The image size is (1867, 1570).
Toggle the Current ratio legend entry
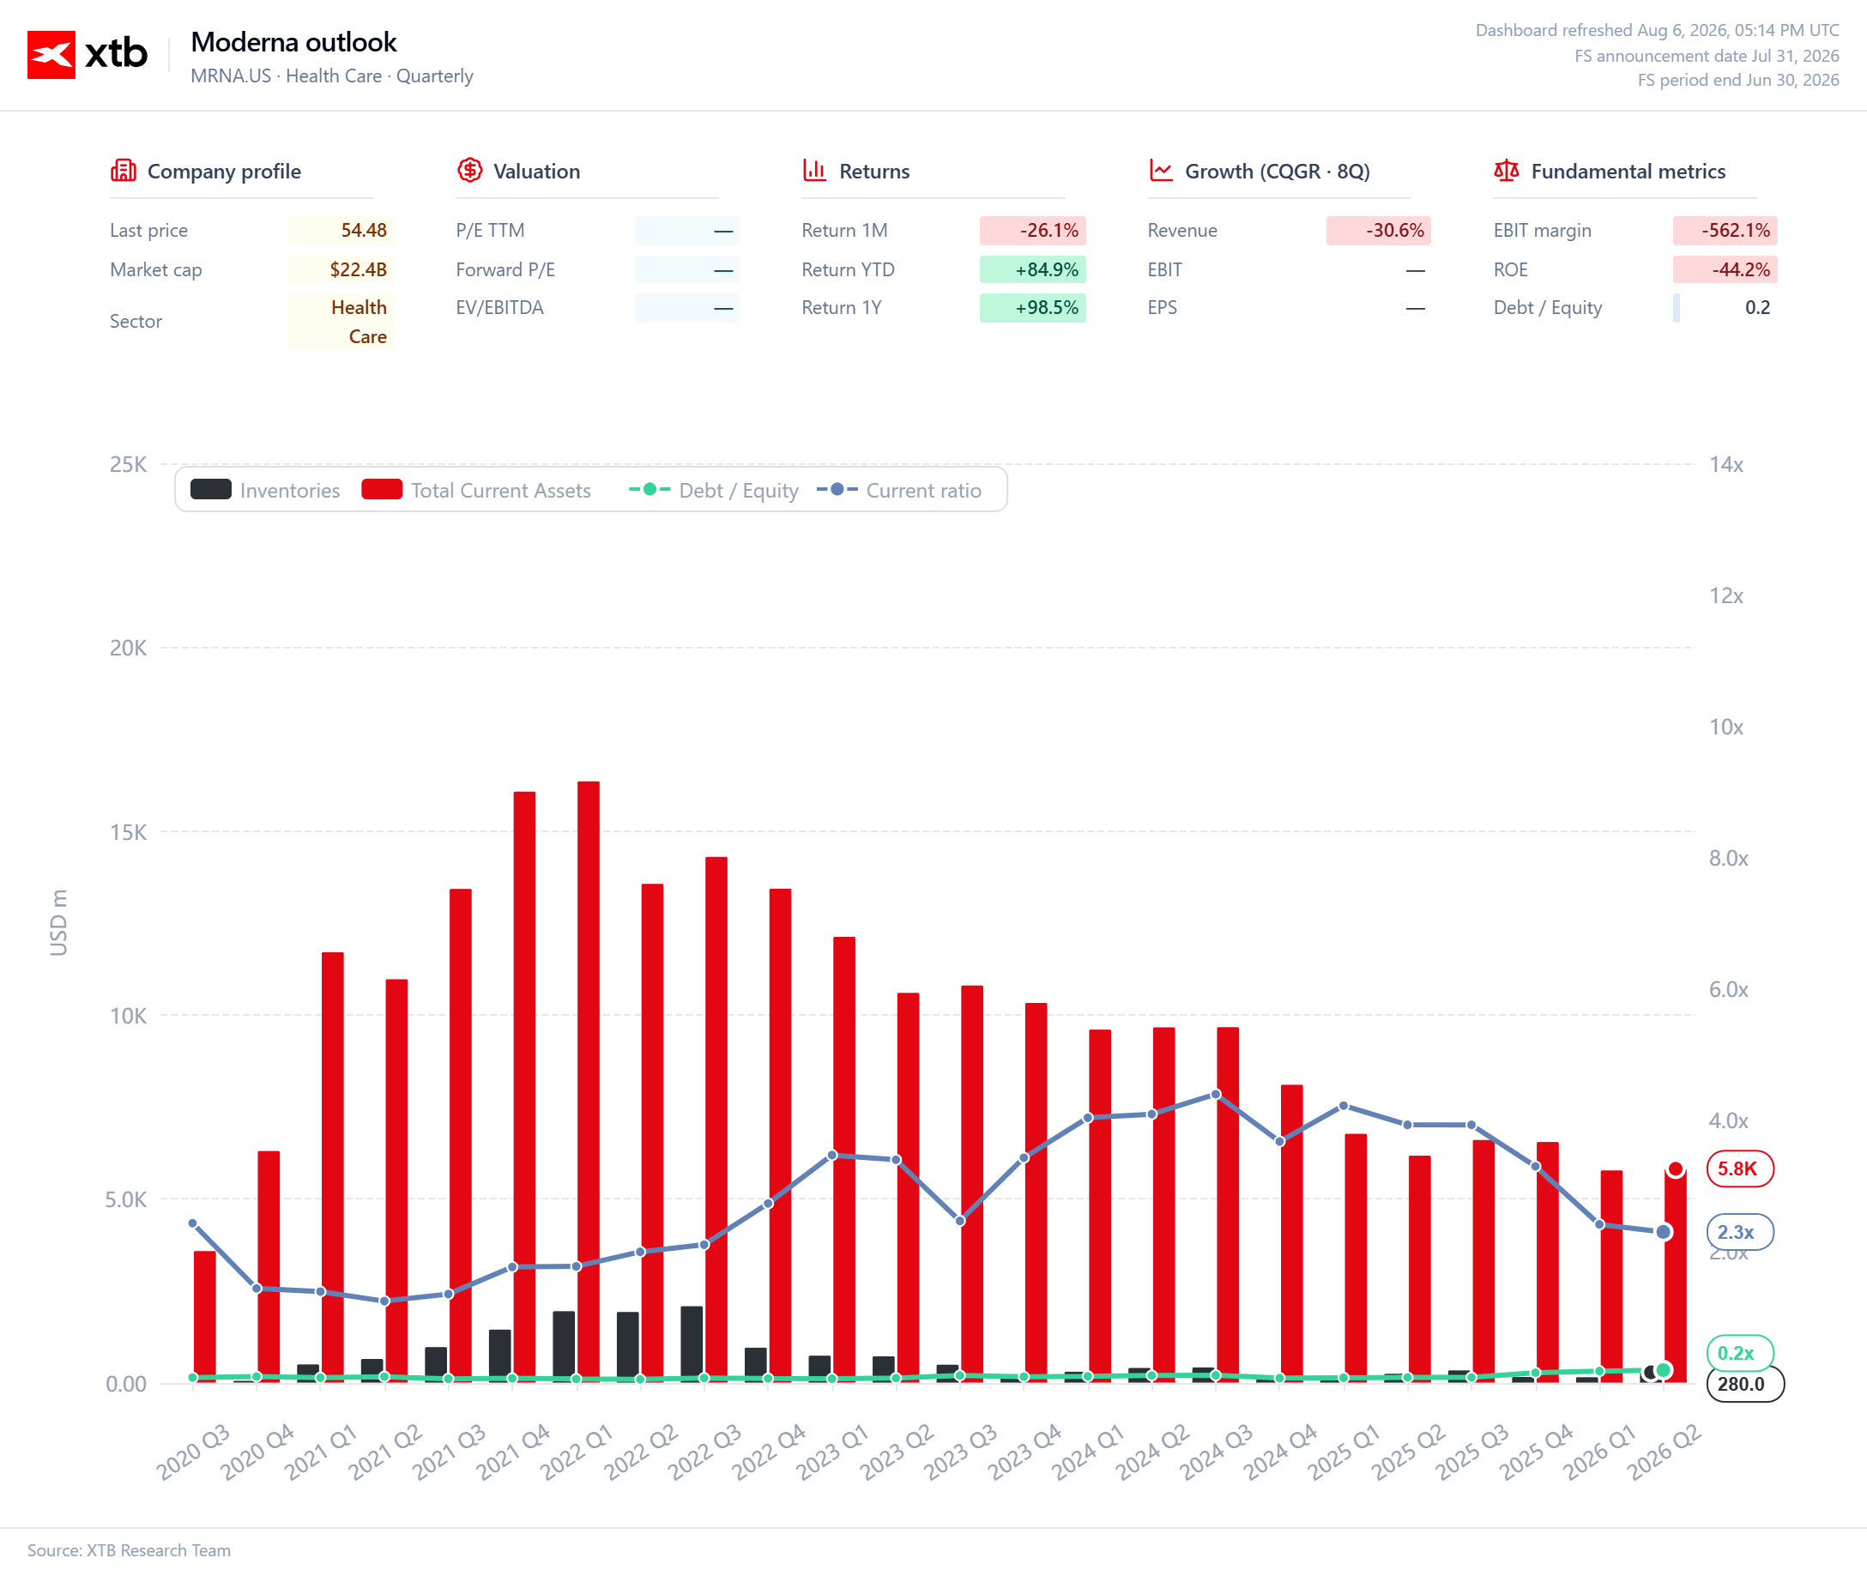(x=899, y=491)
